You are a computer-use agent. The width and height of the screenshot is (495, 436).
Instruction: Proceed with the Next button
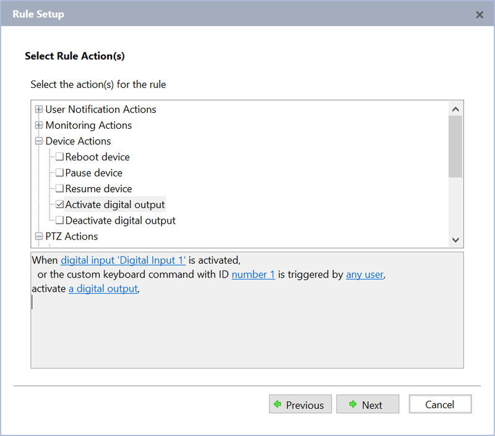(x=368, y=404)
